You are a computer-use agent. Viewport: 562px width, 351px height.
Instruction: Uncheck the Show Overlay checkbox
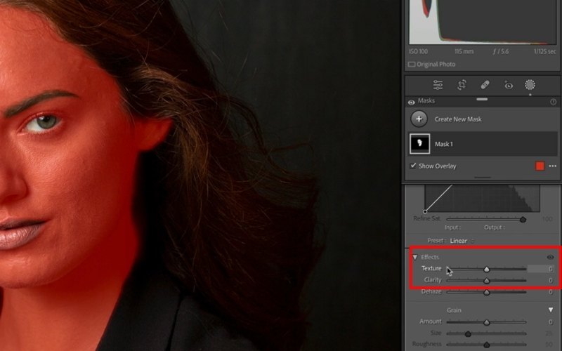click(413, 166)
